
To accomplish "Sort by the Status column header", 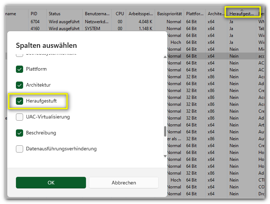I will [64, 14].
